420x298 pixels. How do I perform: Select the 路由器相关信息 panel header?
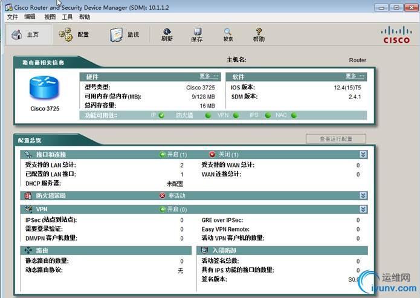[x=43, y=62]
